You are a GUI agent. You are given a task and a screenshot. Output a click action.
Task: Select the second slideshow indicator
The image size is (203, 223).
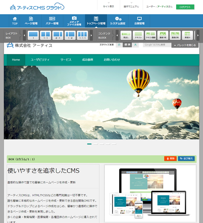(95, 144)
